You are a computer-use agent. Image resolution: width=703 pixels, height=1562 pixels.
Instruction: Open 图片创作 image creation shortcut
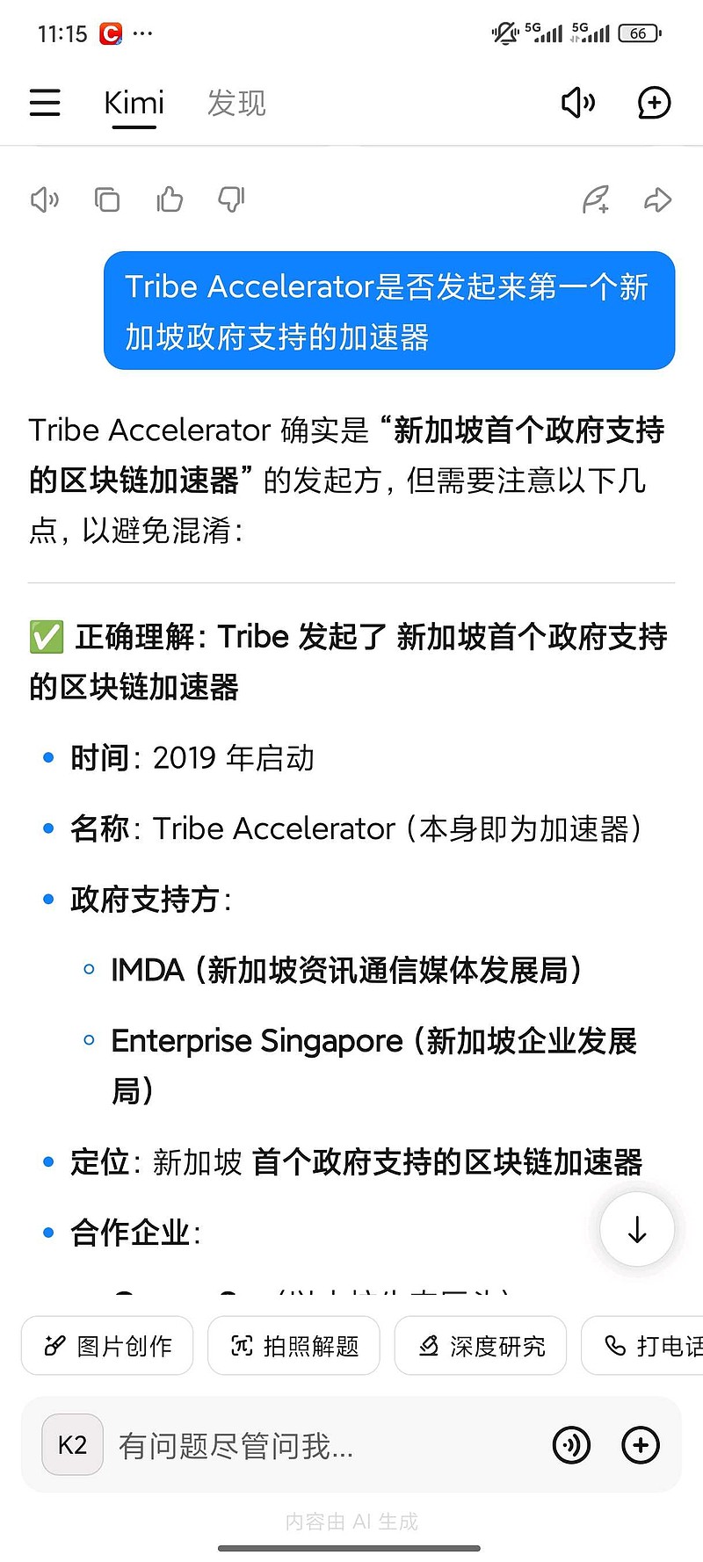click(107, 1345)
